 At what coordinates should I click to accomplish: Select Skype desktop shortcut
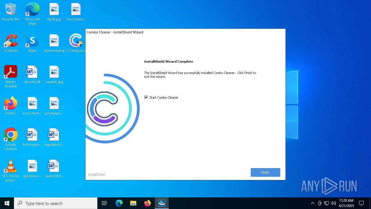point(32,44)
